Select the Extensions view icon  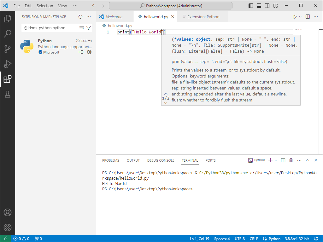tap(8, 79)
